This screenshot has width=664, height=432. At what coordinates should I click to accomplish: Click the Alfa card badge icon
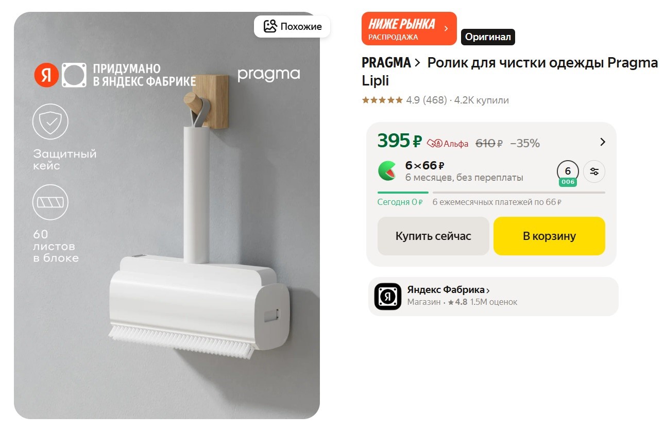pos(435,144)
